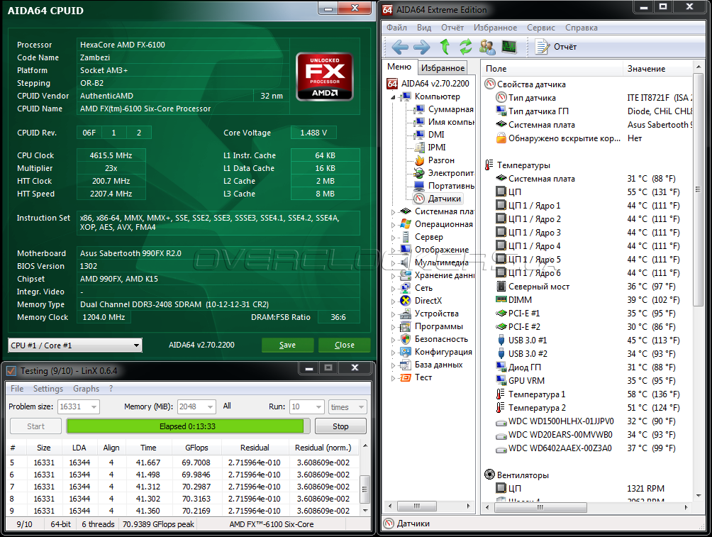This screenshot has height=537, width=712.
Task: Click the USB 3.0 #1 icon
Action: pos(501,341)
